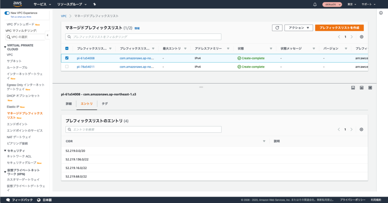Open プライバシーポリシー in the footer

click(x=352, y=200)
